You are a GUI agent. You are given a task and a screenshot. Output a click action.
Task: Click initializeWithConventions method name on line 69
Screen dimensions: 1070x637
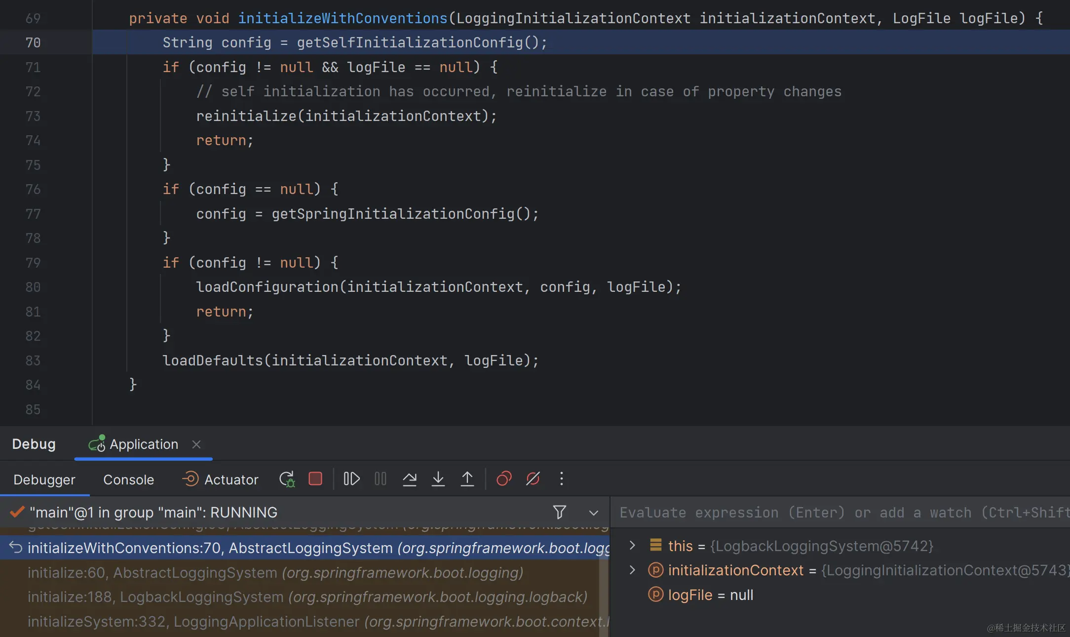pos(343,18)
